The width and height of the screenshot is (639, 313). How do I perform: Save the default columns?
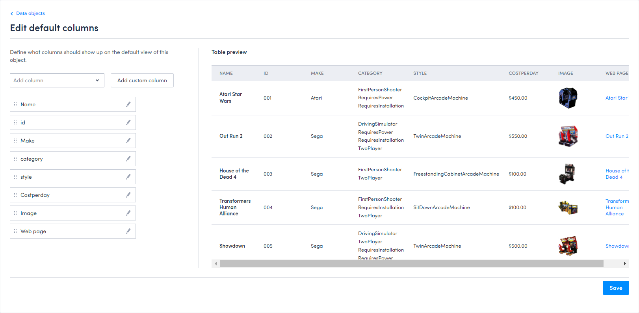click(616, 288)
